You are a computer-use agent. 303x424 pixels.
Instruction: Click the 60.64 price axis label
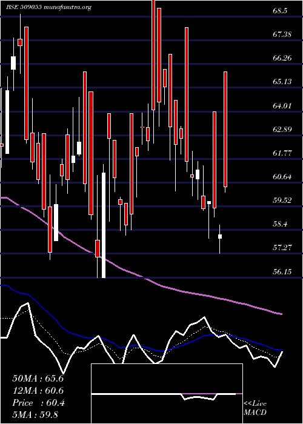pos(282,177)
